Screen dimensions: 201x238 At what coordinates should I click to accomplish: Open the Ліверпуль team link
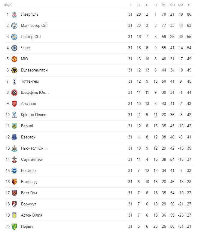coord(30,14)
